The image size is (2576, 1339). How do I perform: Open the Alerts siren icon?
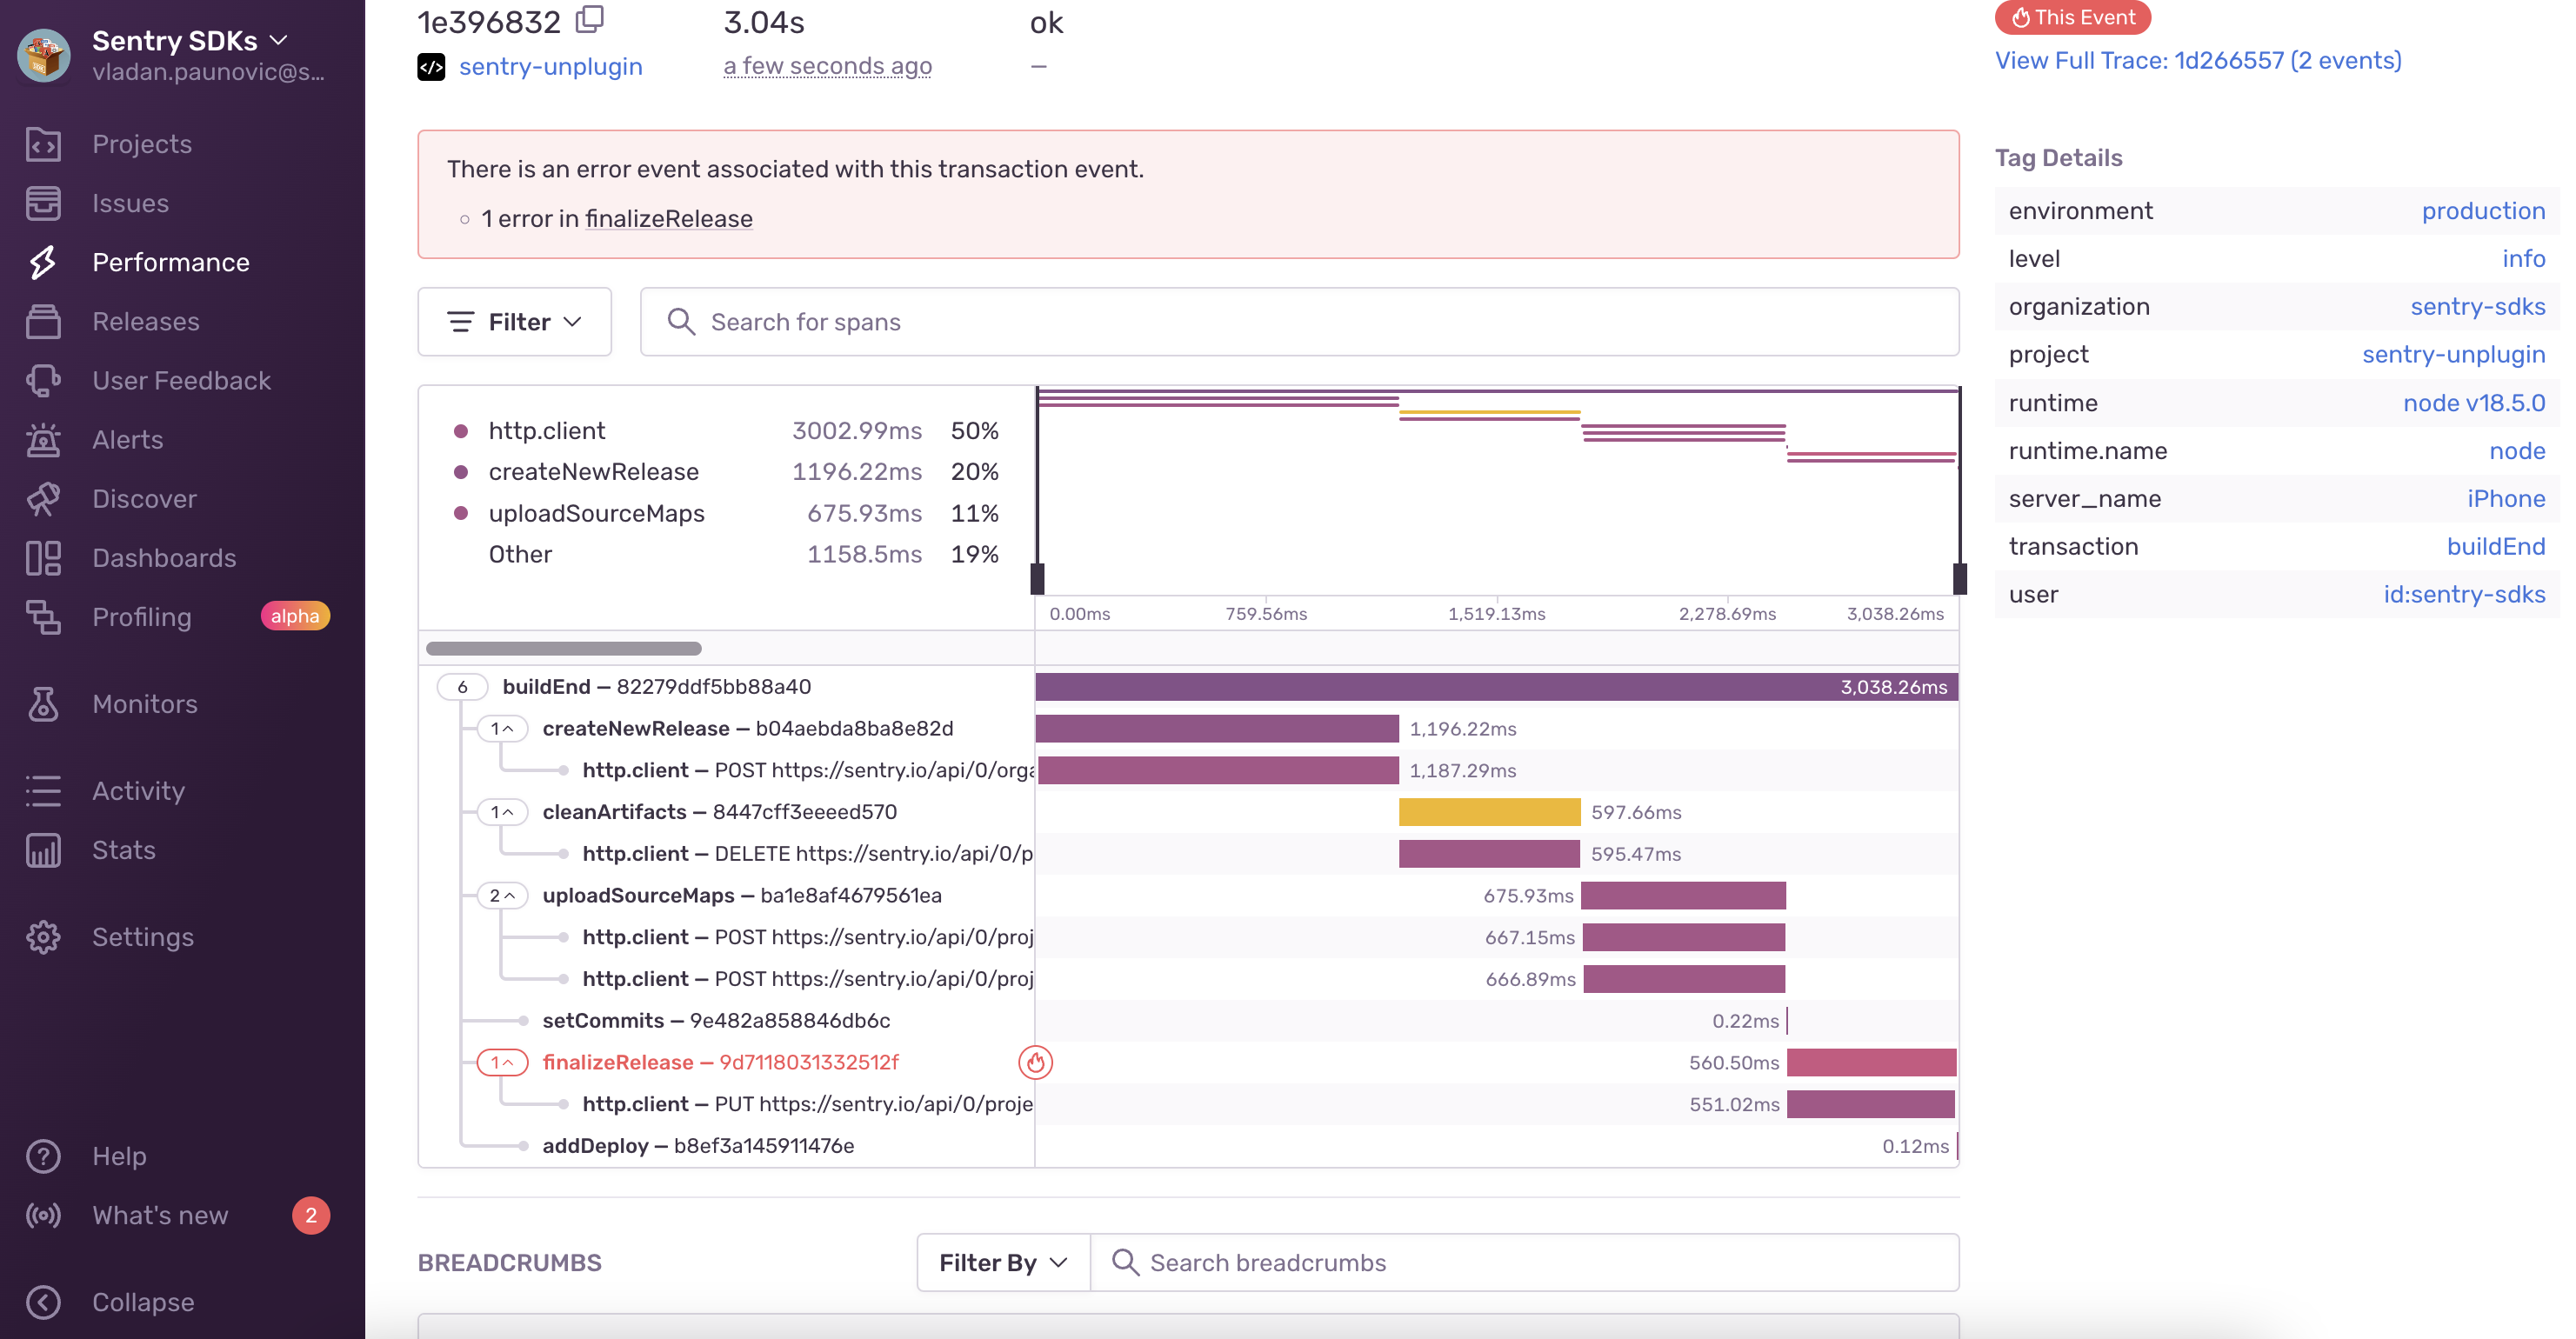[43, 440]
